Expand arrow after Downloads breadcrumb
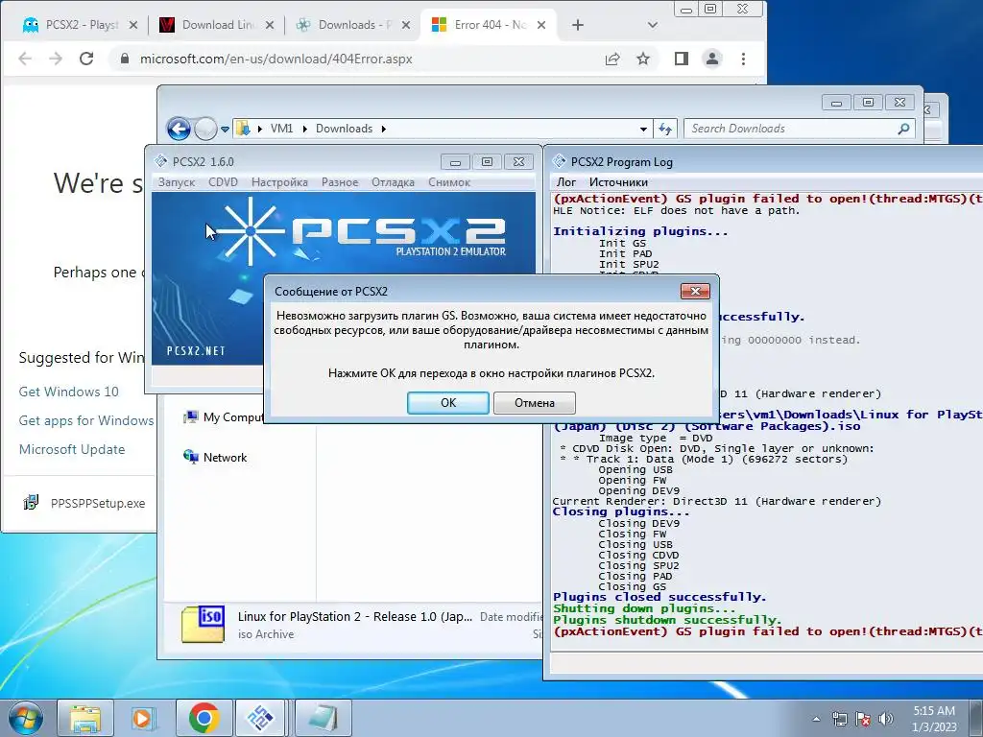This screenshot has width=983, height=737. point(384,129)
